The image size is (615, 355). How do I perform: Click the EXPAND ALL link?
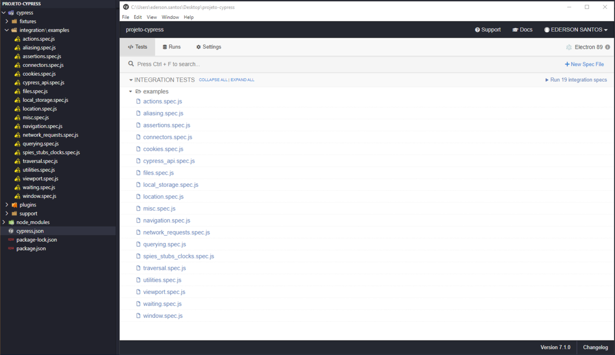pyautogui.click(x=242, y=80)
